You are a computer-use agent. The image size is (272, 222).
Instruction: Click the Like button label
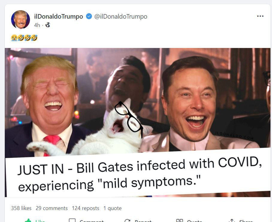tap(40, 221)
